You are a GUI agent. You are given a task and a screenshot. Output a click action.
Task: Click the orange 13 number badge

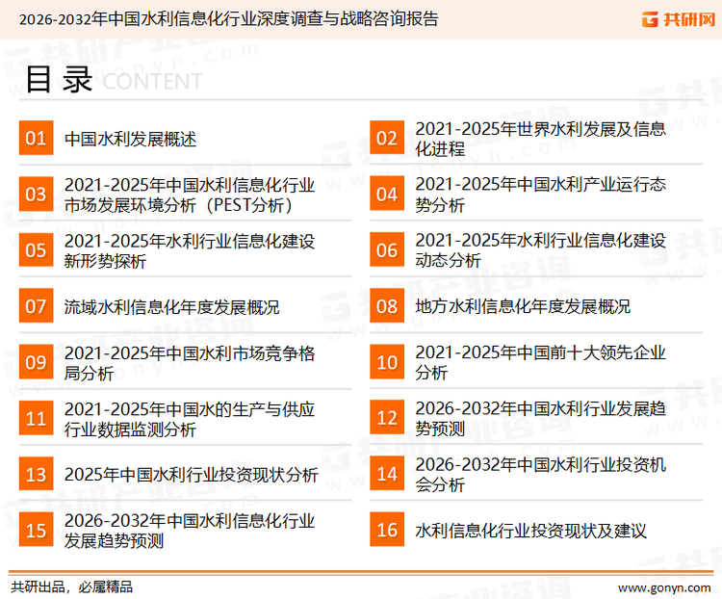pyautogui.click(x=36, y=474)
